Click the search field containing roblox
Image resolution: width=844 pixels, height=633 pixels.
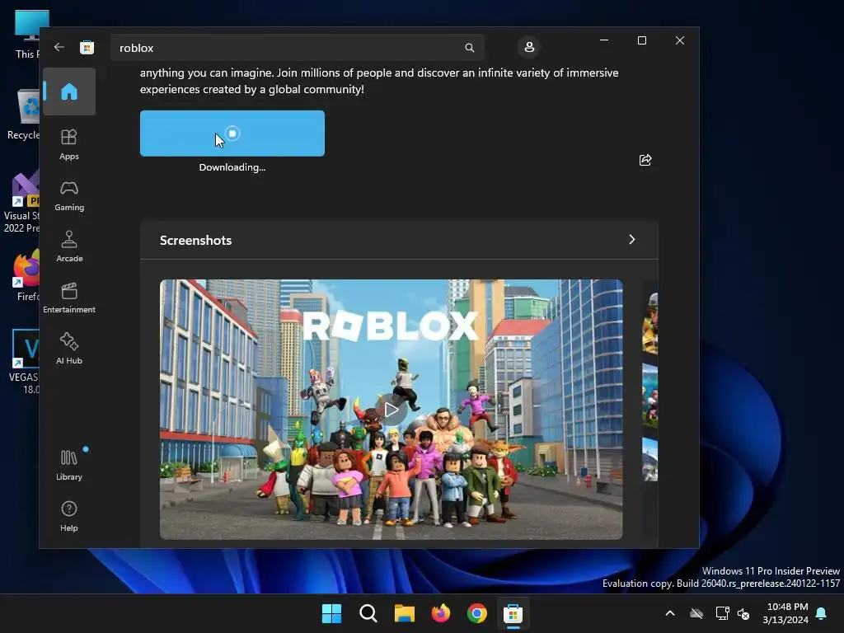point(298,48)
